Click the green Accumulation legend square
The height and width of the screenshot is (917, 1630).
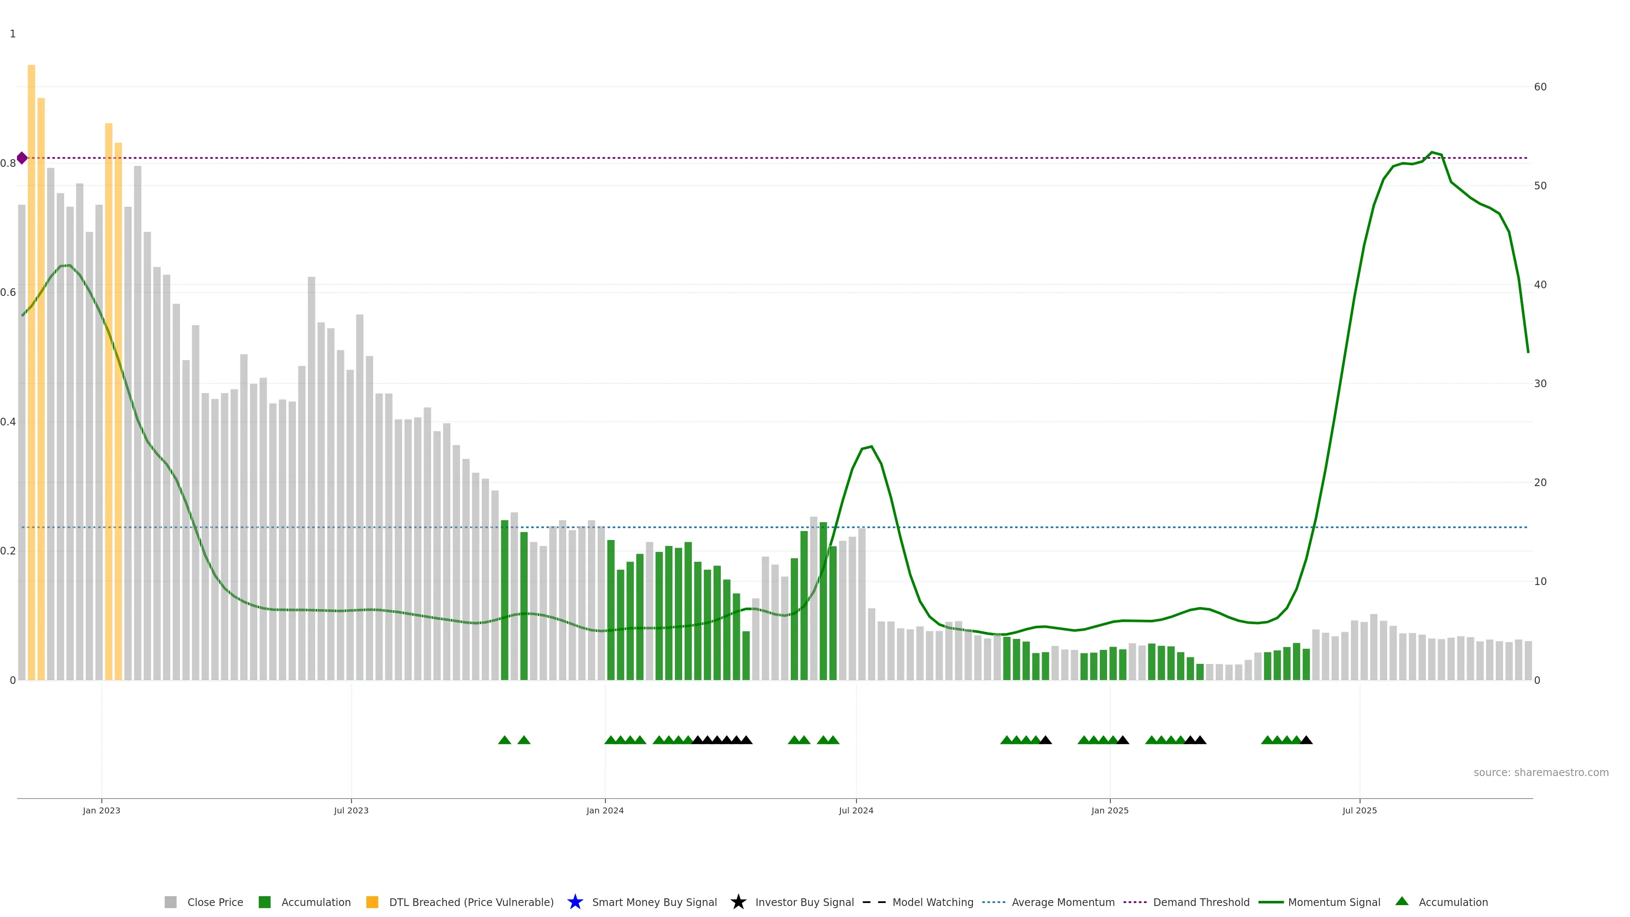[x=264, y=902]
